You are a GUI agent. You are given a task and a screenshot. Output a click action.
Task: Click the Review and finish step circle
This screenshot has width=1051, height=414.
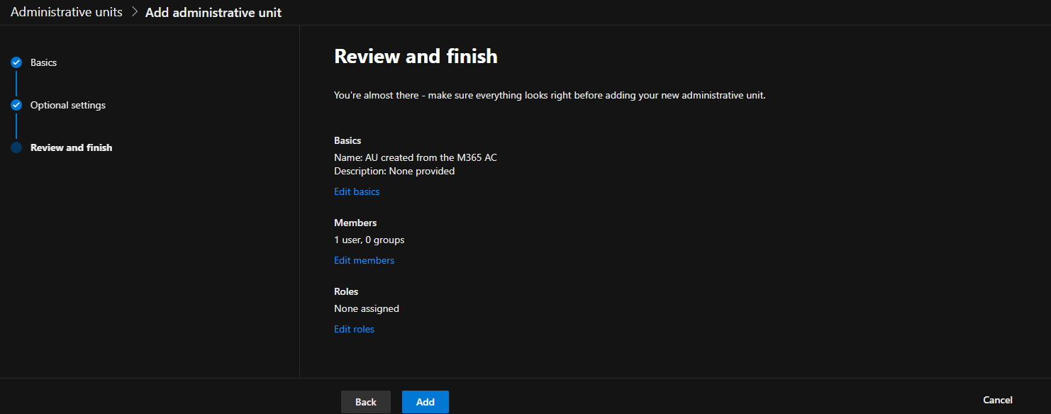[x=16, y=147]
